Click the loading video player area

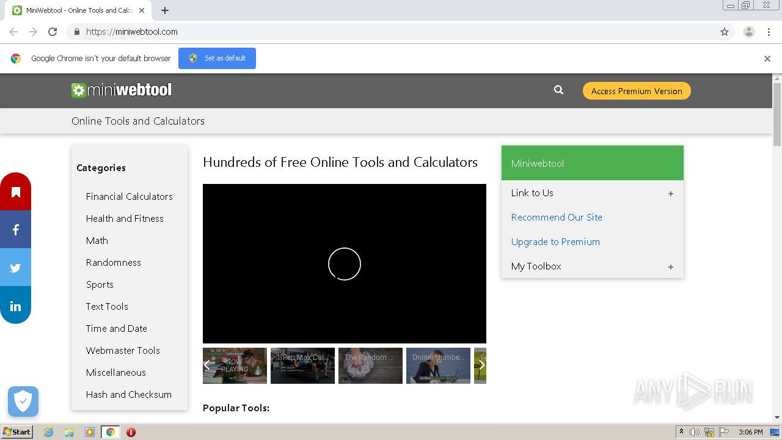pyautogui.click(x=345, y=263)
